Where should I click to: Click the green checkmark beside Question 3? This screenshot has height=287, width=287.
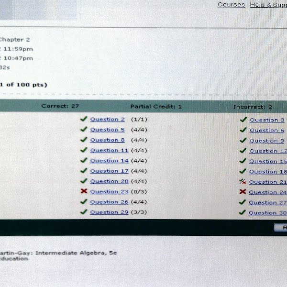(243, 120)
